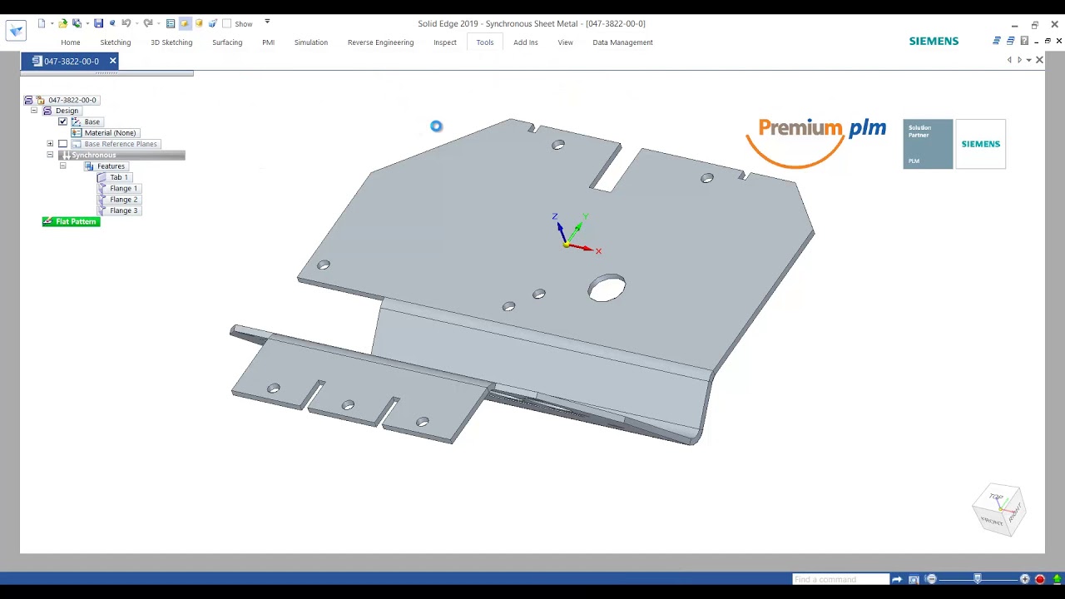This screenshot has height=599, width=1065.
Task: Go to next document tab arrow
Action: [x=1020, y=60]
